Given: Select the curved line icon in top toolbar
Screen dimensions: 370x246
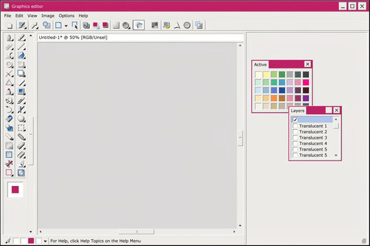Looking at the screenshot, I should [35, 25].
